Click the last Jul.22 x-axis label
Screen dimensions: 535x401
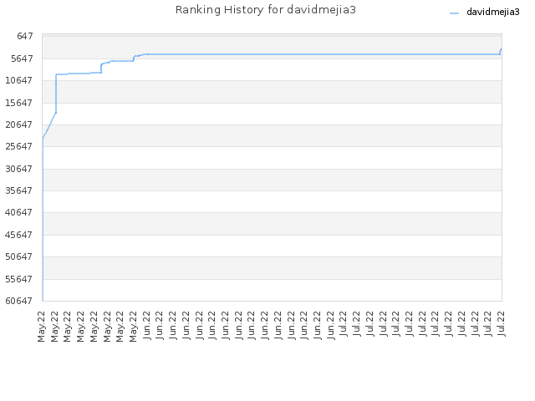tap(501, 323)
